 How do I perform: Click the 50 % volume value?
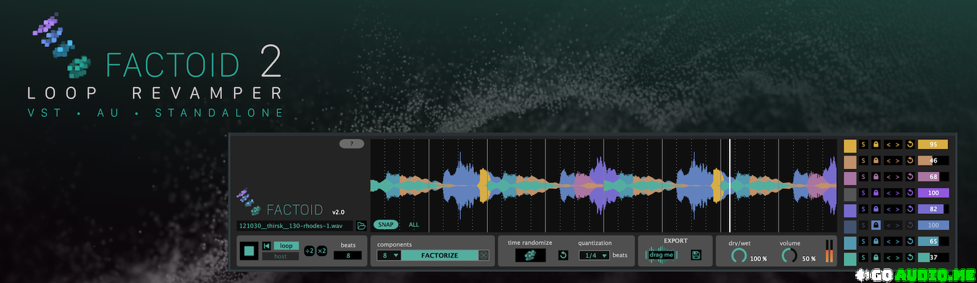809,259
